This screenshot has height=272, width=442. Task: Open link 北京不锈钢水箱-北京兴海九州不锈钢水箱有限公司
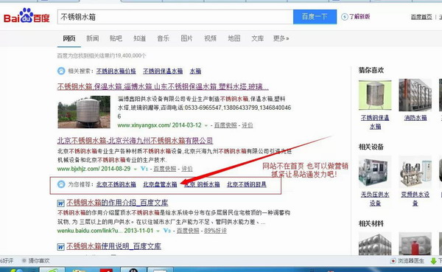point(135,141)
